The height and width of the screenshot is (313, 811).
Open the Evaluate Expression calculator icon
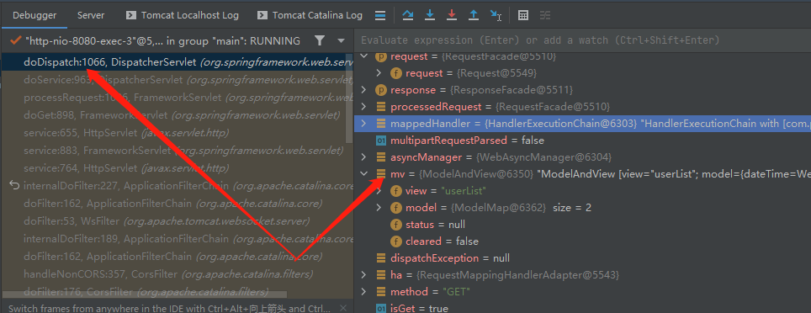click(523, 15)
